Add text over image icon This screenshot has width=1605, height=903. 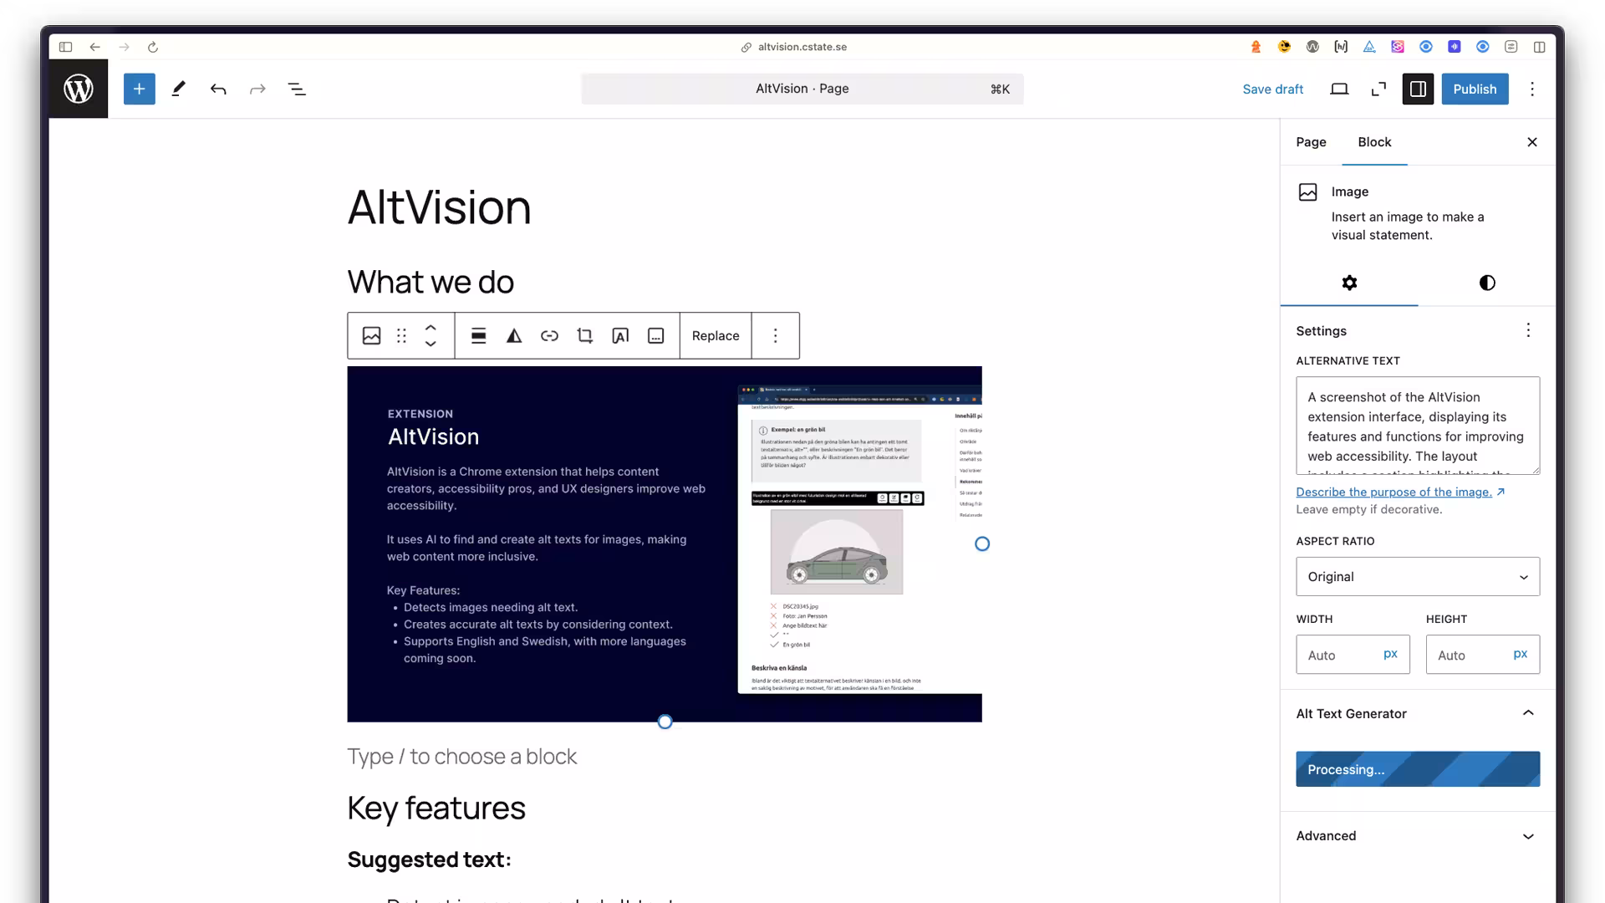click(x=620, y=335)
